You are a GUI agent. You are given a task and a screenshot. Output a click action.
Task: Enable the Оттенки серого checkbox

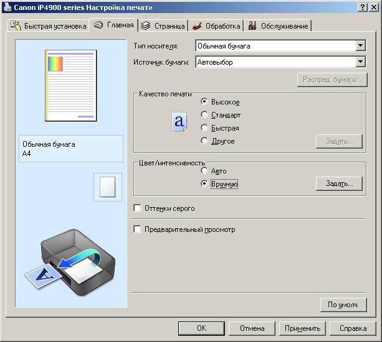pos(138,208)
